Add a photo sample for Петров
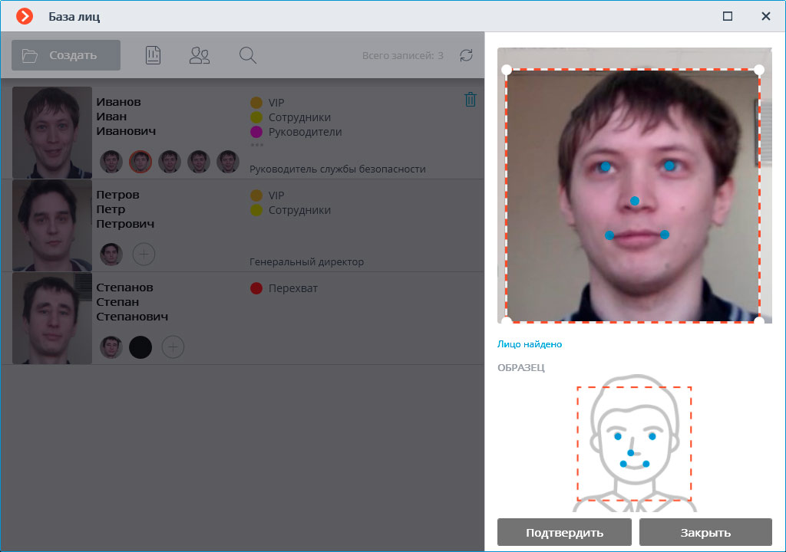Viewport: 786px width, 552px height. 144,254
